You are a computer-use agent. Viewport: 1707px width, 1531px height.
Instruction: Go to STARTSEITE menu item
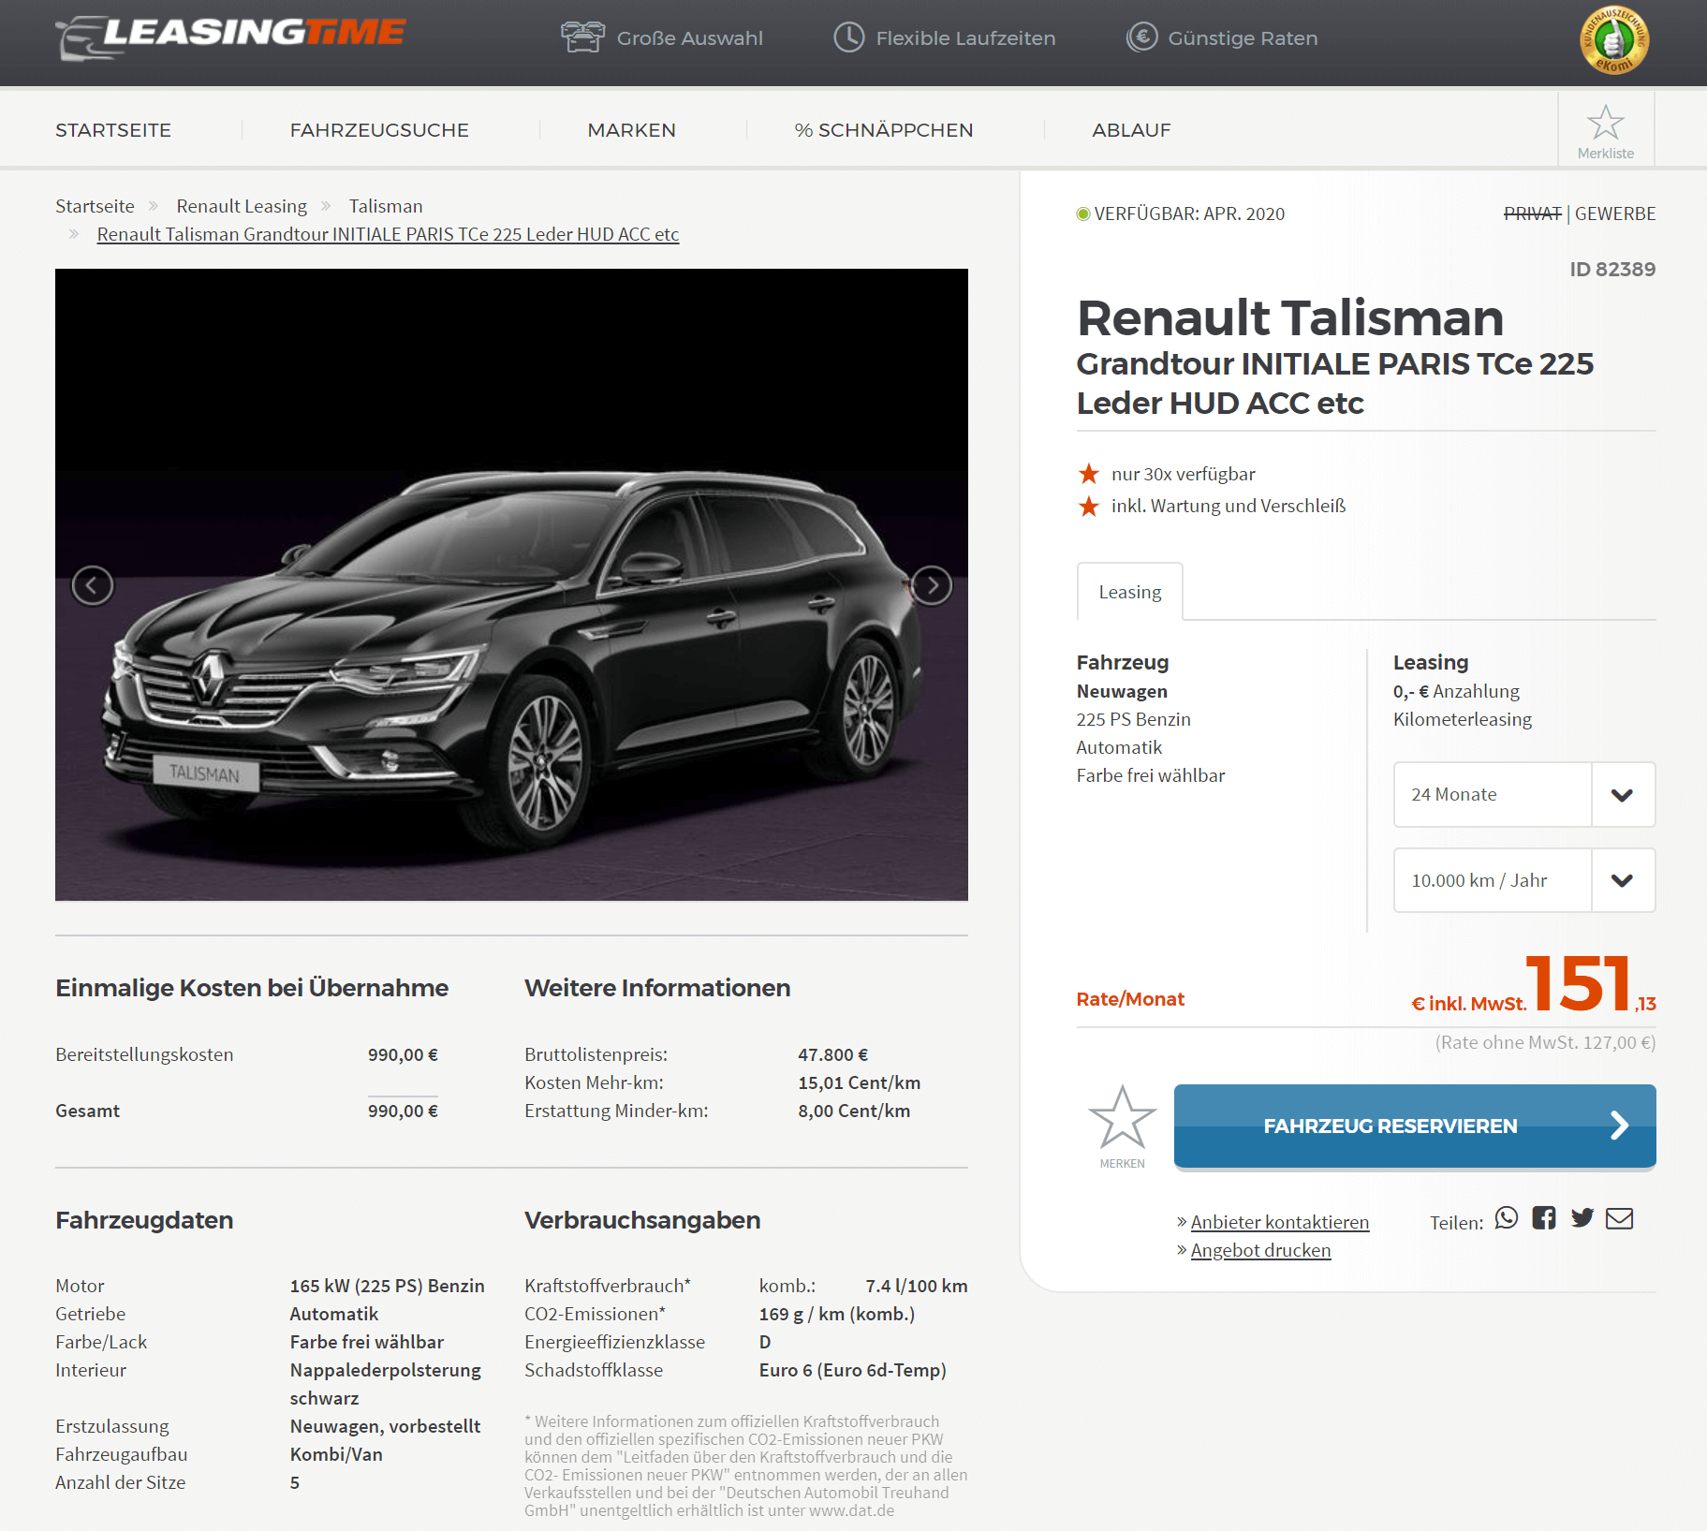tap(113, 130)
